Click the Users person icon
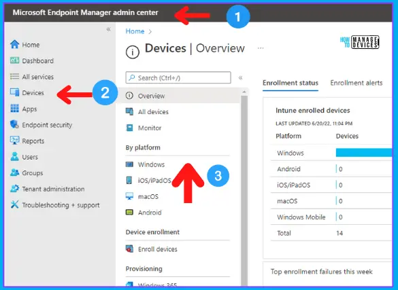The width and height of the screenshot is (398, 290). tap(14, 156)
